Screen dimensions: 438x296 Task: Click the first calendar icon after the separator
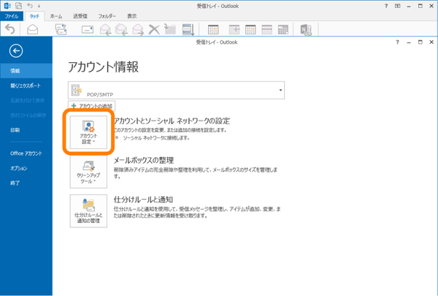click(x=213, y=29)
